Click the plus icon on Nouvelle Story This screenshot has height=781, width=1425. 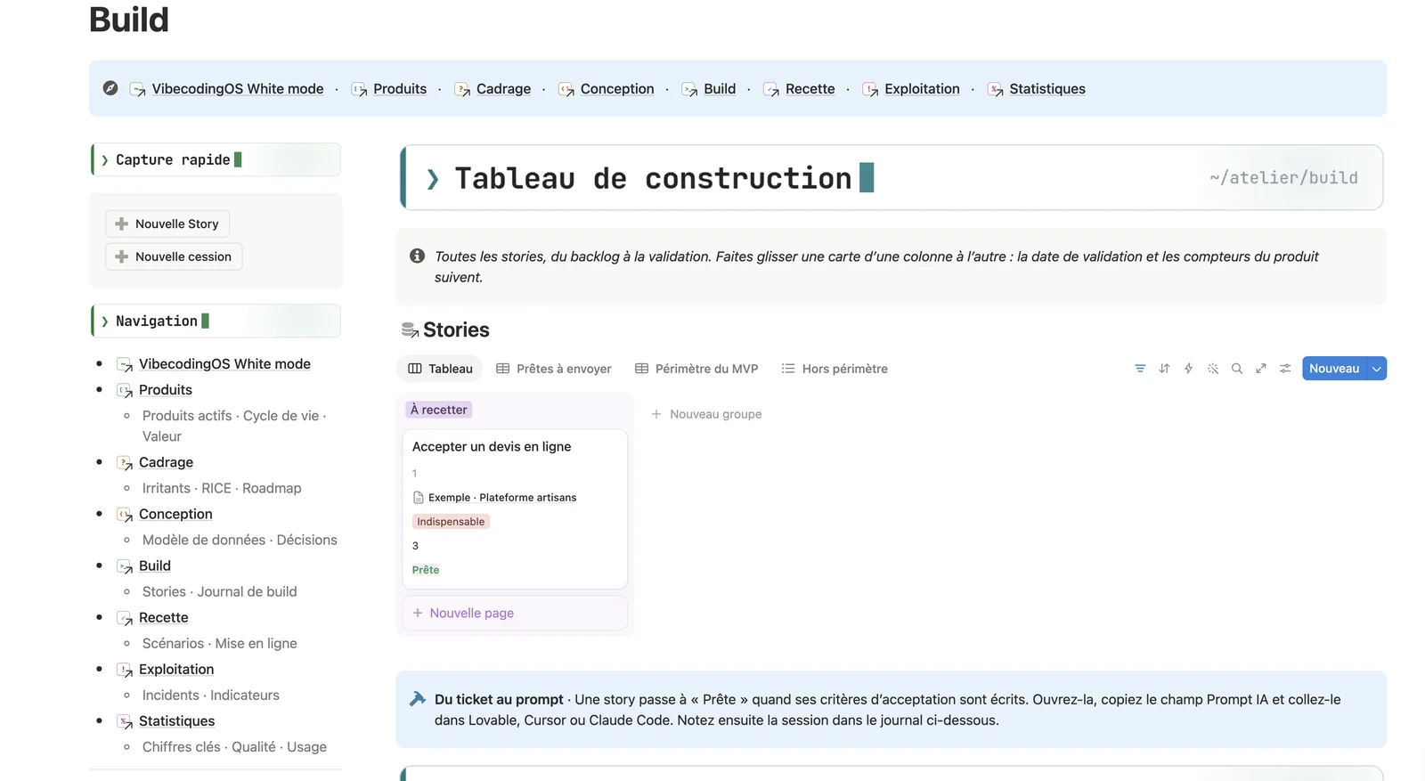pos(122,224)
